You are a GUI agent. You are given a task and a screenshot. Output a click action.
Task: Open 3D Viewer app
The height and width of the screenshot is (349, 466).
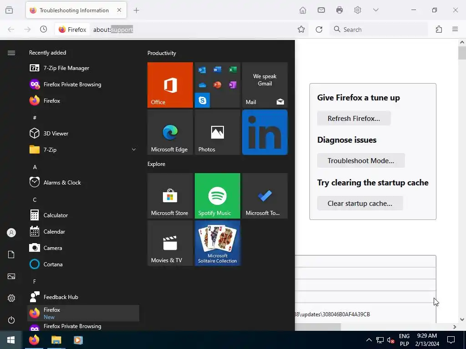(x=83, y=133)
